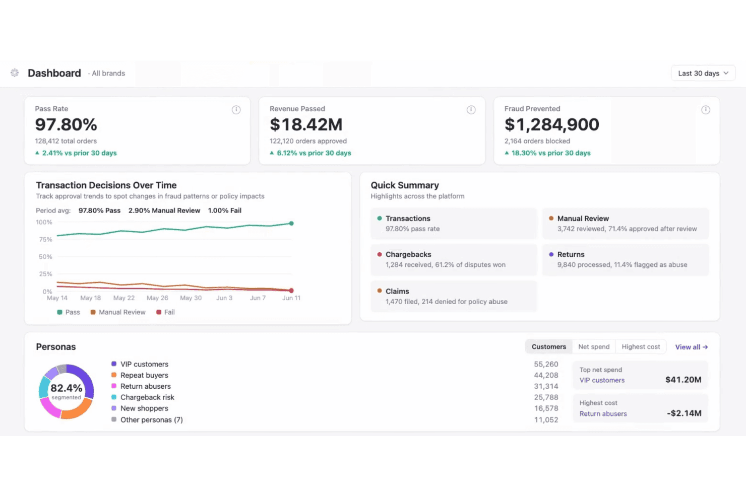Open the Manual Review summary card
The image size is (746, 497).
[x=626, y=224]
